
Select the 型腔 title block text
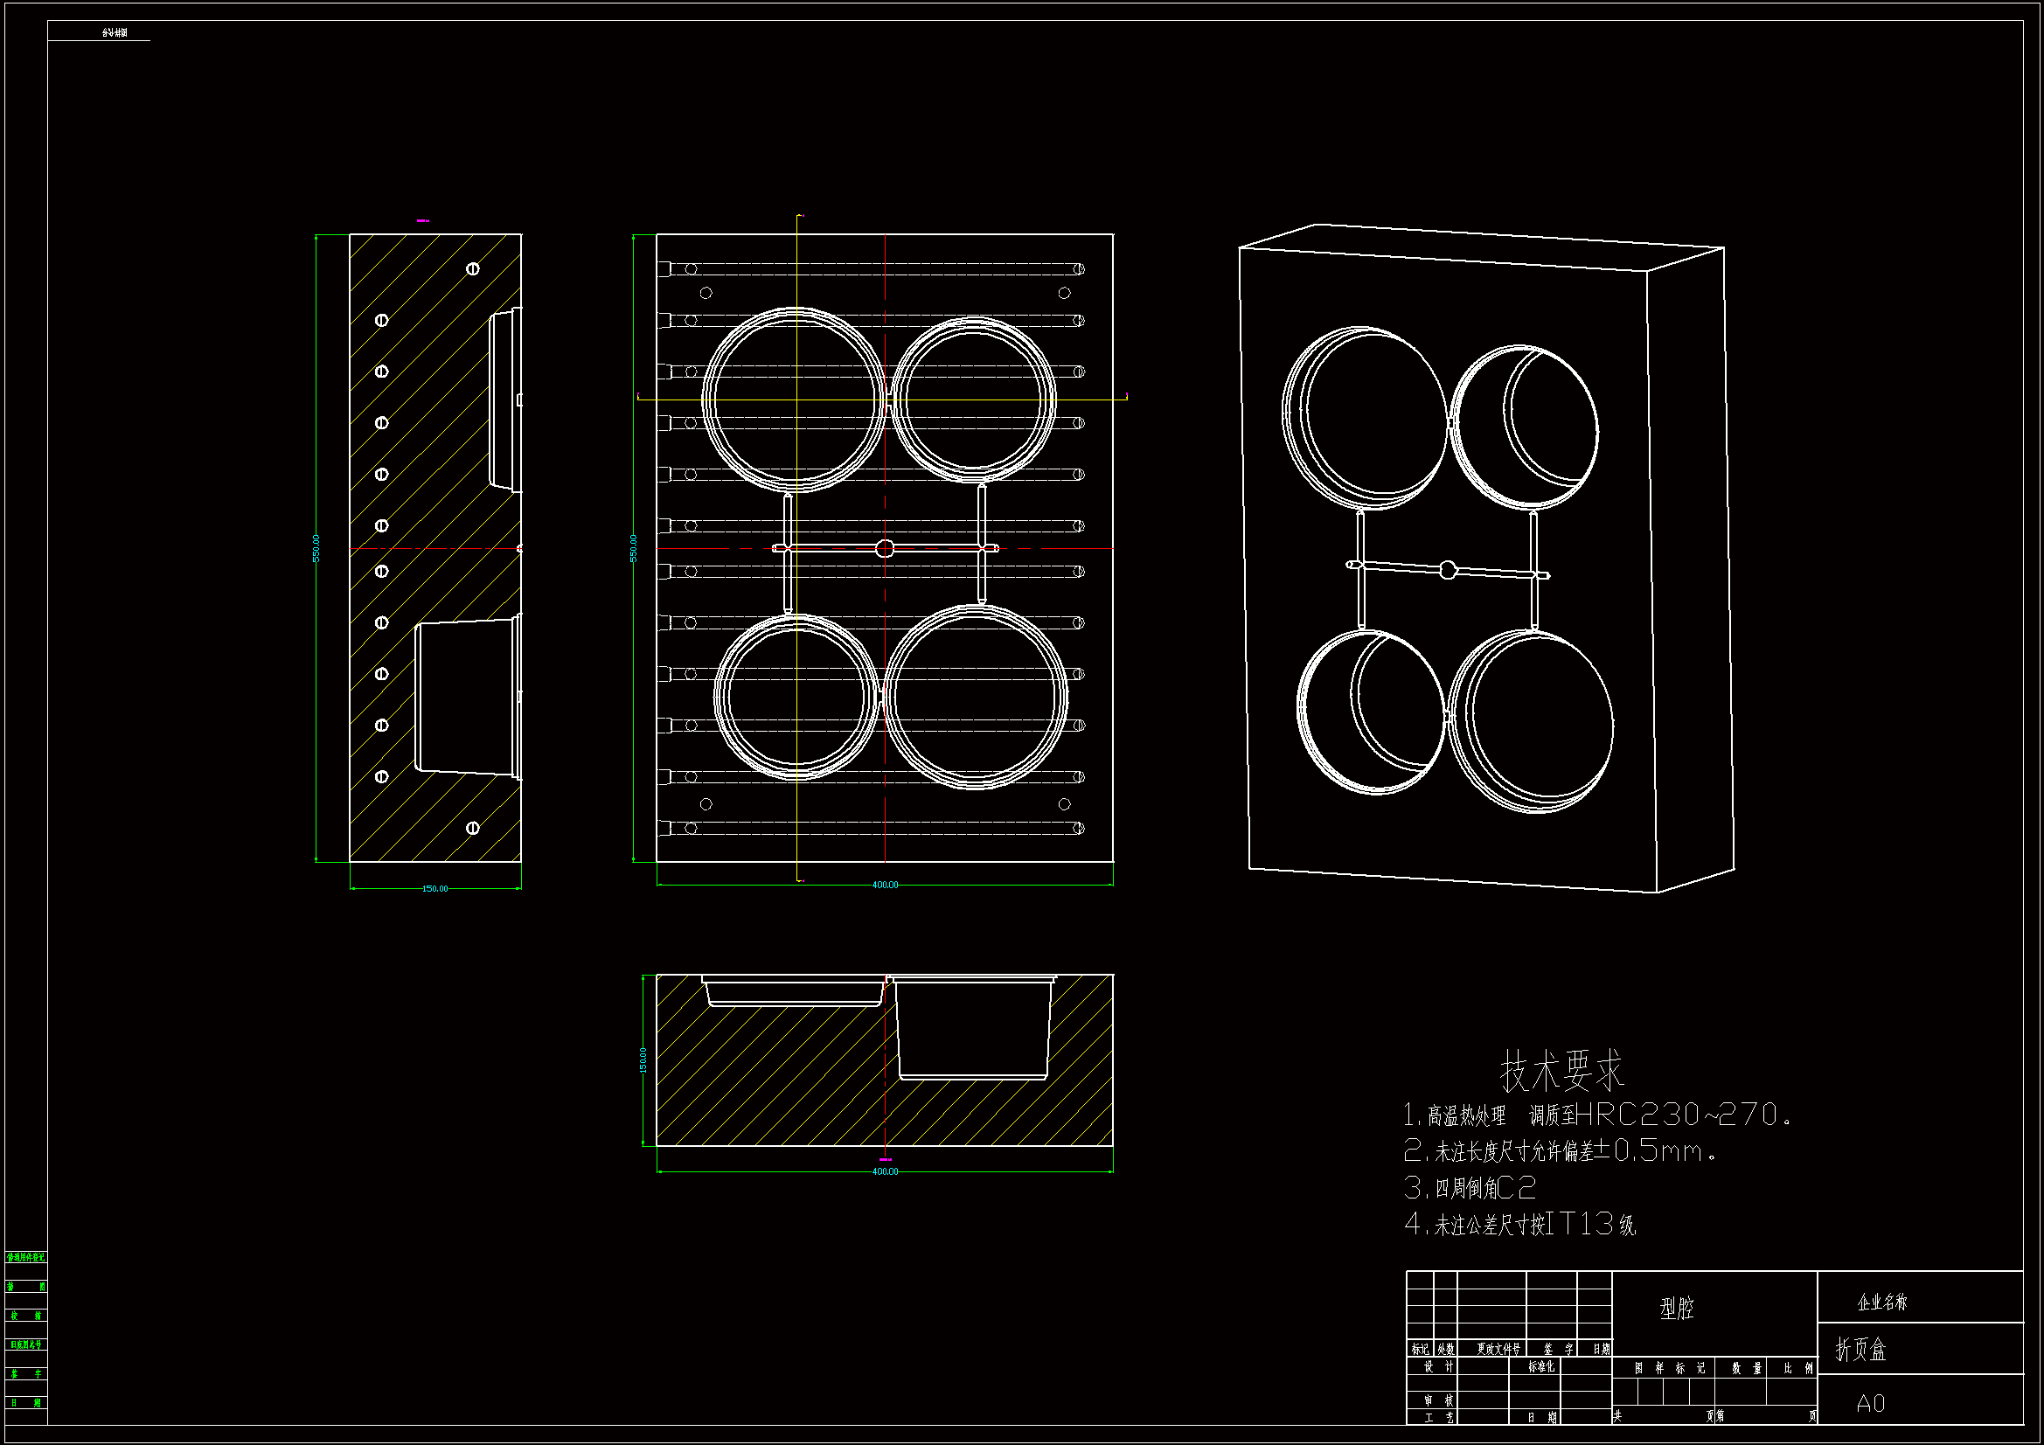(1676, 1308)
